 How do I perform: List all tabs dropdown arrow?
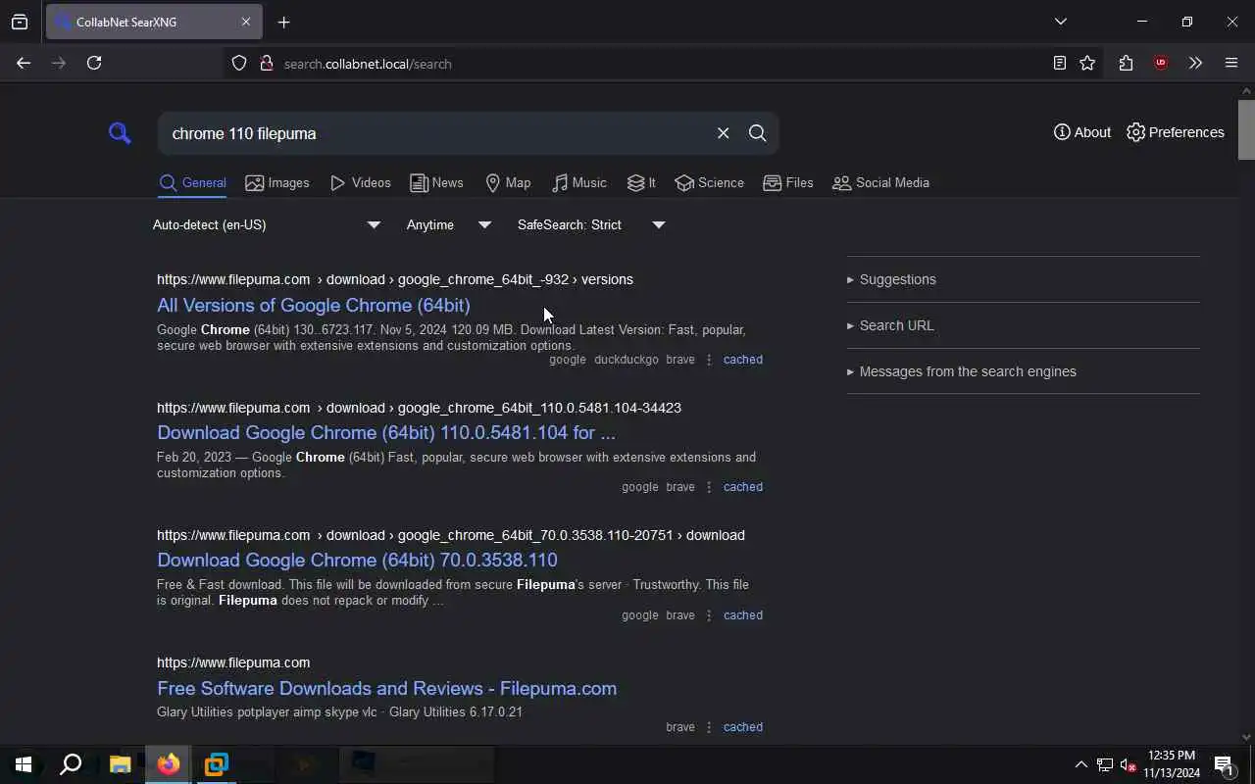1060,22
